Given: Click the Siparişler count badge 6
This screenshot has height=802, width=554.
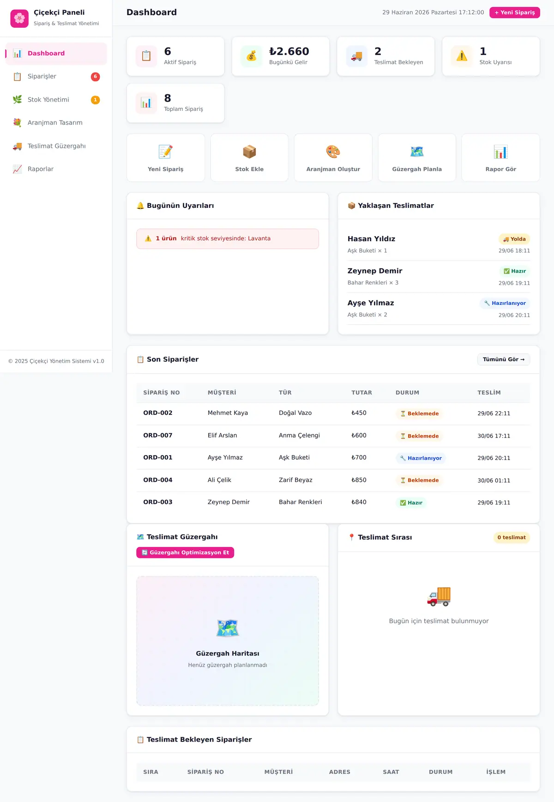Looking at the screenshot, I should [96, 77].
